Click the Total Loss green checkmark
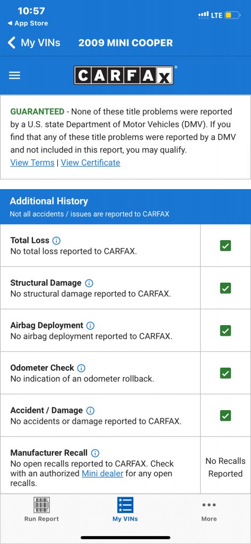Image resolution: width=251 pixels, height=544 pixels. [x=226, y=245]
